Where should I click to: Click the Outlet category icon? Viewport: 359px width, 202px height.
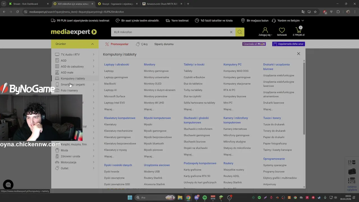coord(57,168)
